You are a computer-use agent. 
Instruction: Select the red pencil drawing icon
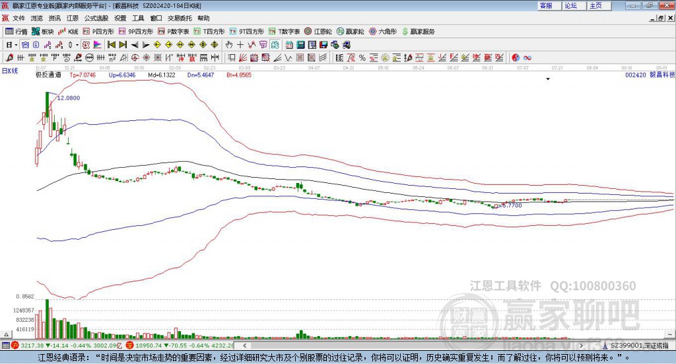(x=9, y=57)
